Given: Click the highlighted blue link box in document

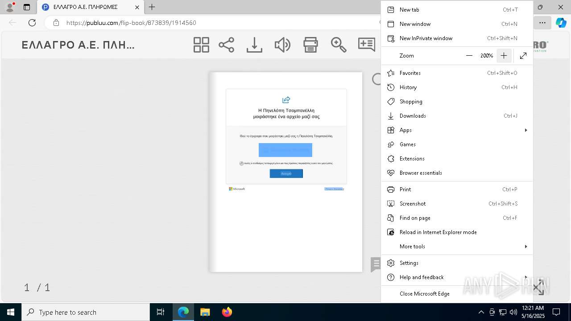Looking at the screenshot, I should tap(285, 150).
